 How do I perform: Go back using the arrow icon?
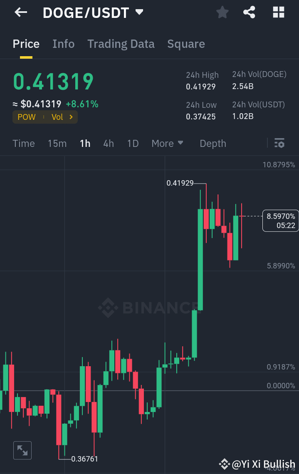coord(20,12)
